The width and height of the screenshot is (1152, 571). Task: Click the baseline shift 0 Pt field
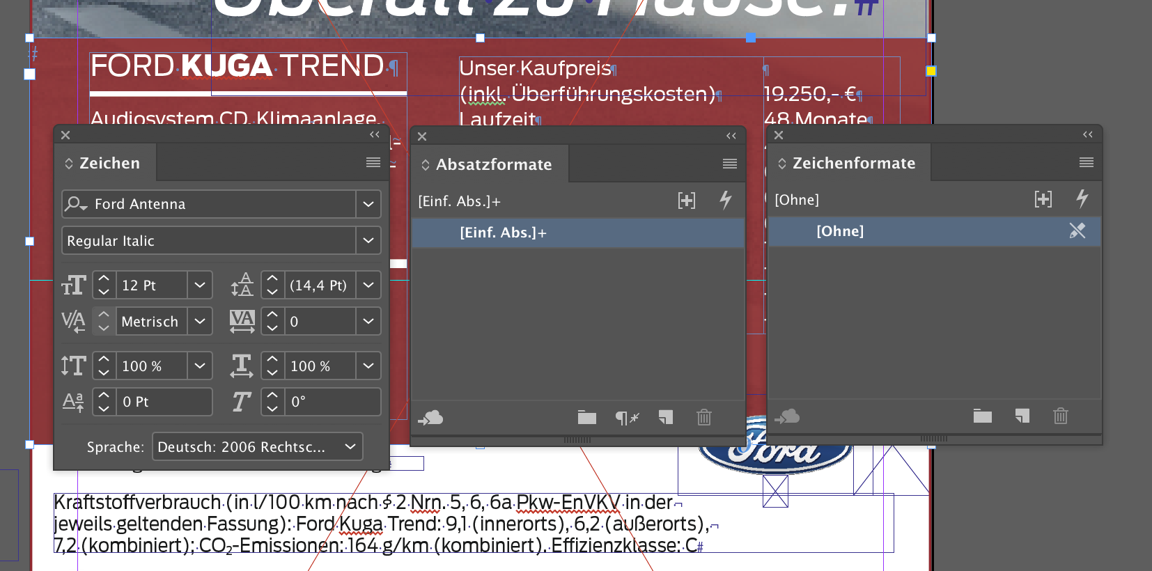coord(164,402)
